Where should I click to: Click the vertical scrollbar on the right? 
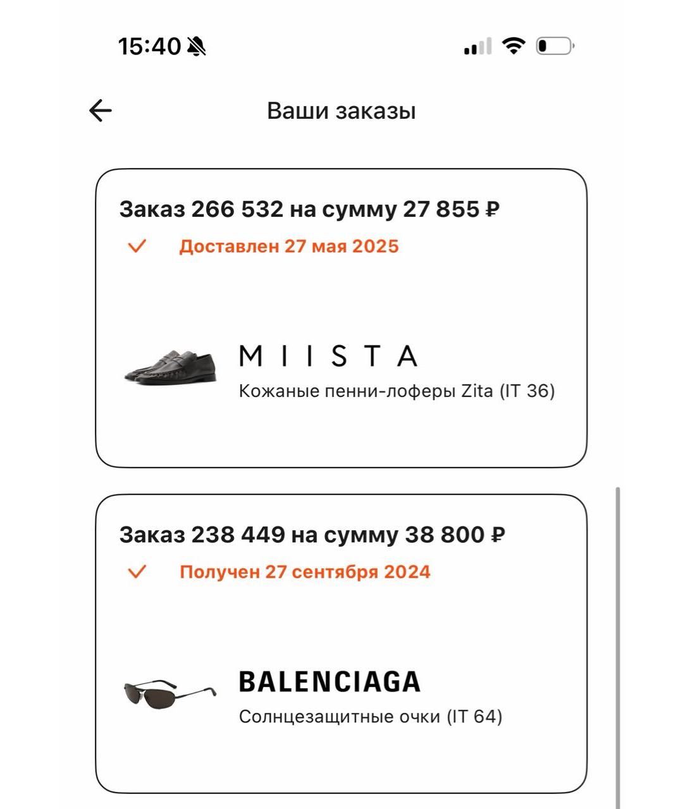617,645
